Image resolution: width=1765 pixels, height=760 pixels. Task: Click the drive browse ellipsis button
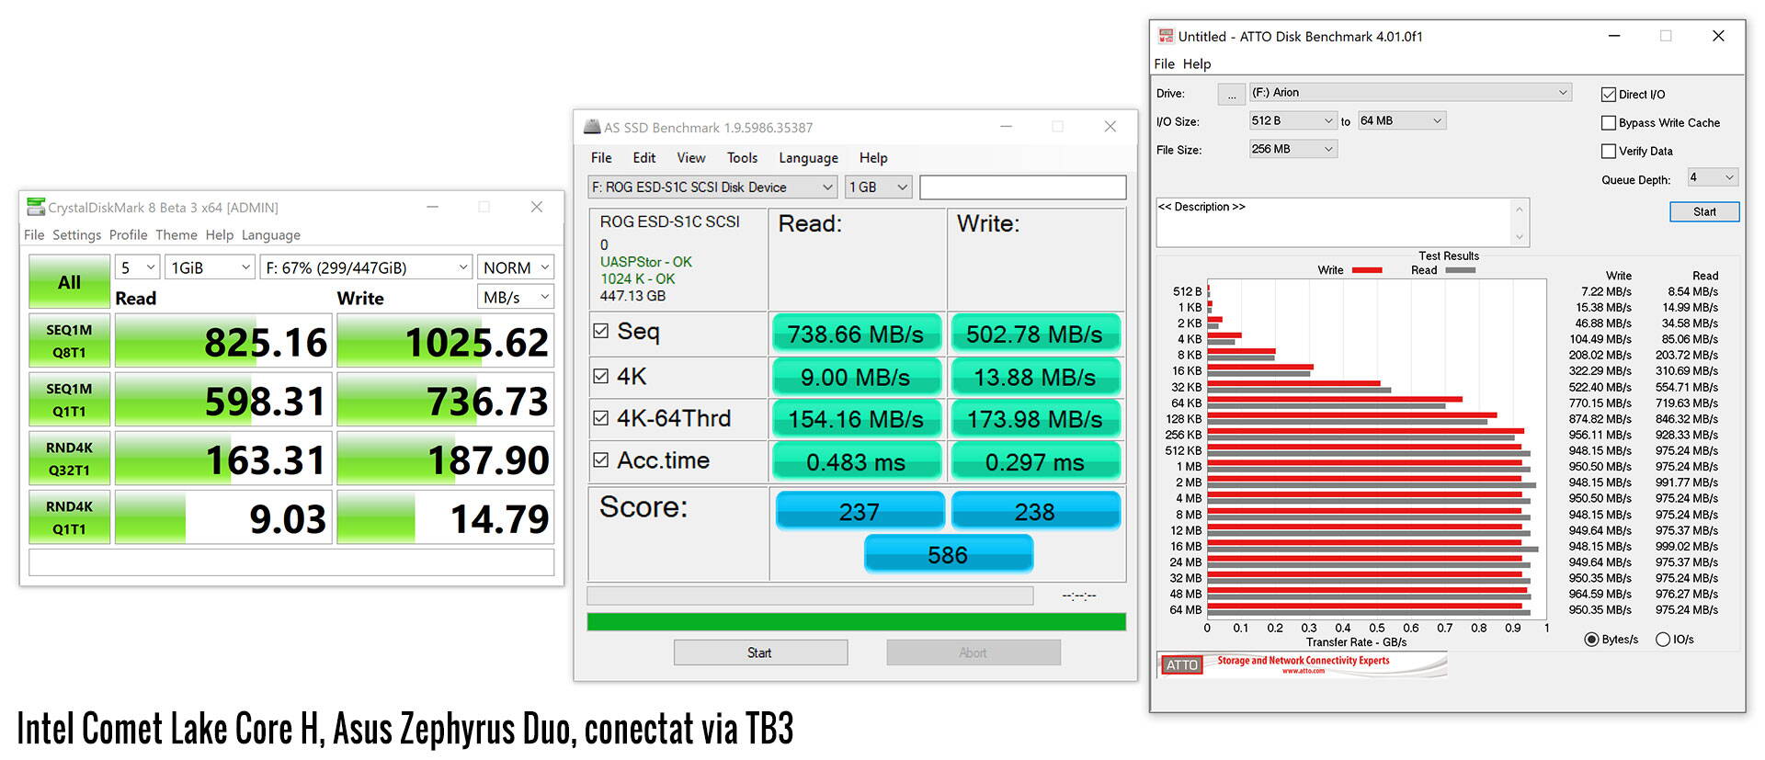pos(1231,94)
